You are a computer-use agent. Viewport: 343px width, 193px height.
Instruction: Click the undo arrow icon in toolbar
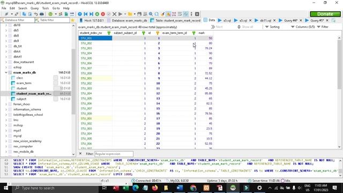pos(36,14)
